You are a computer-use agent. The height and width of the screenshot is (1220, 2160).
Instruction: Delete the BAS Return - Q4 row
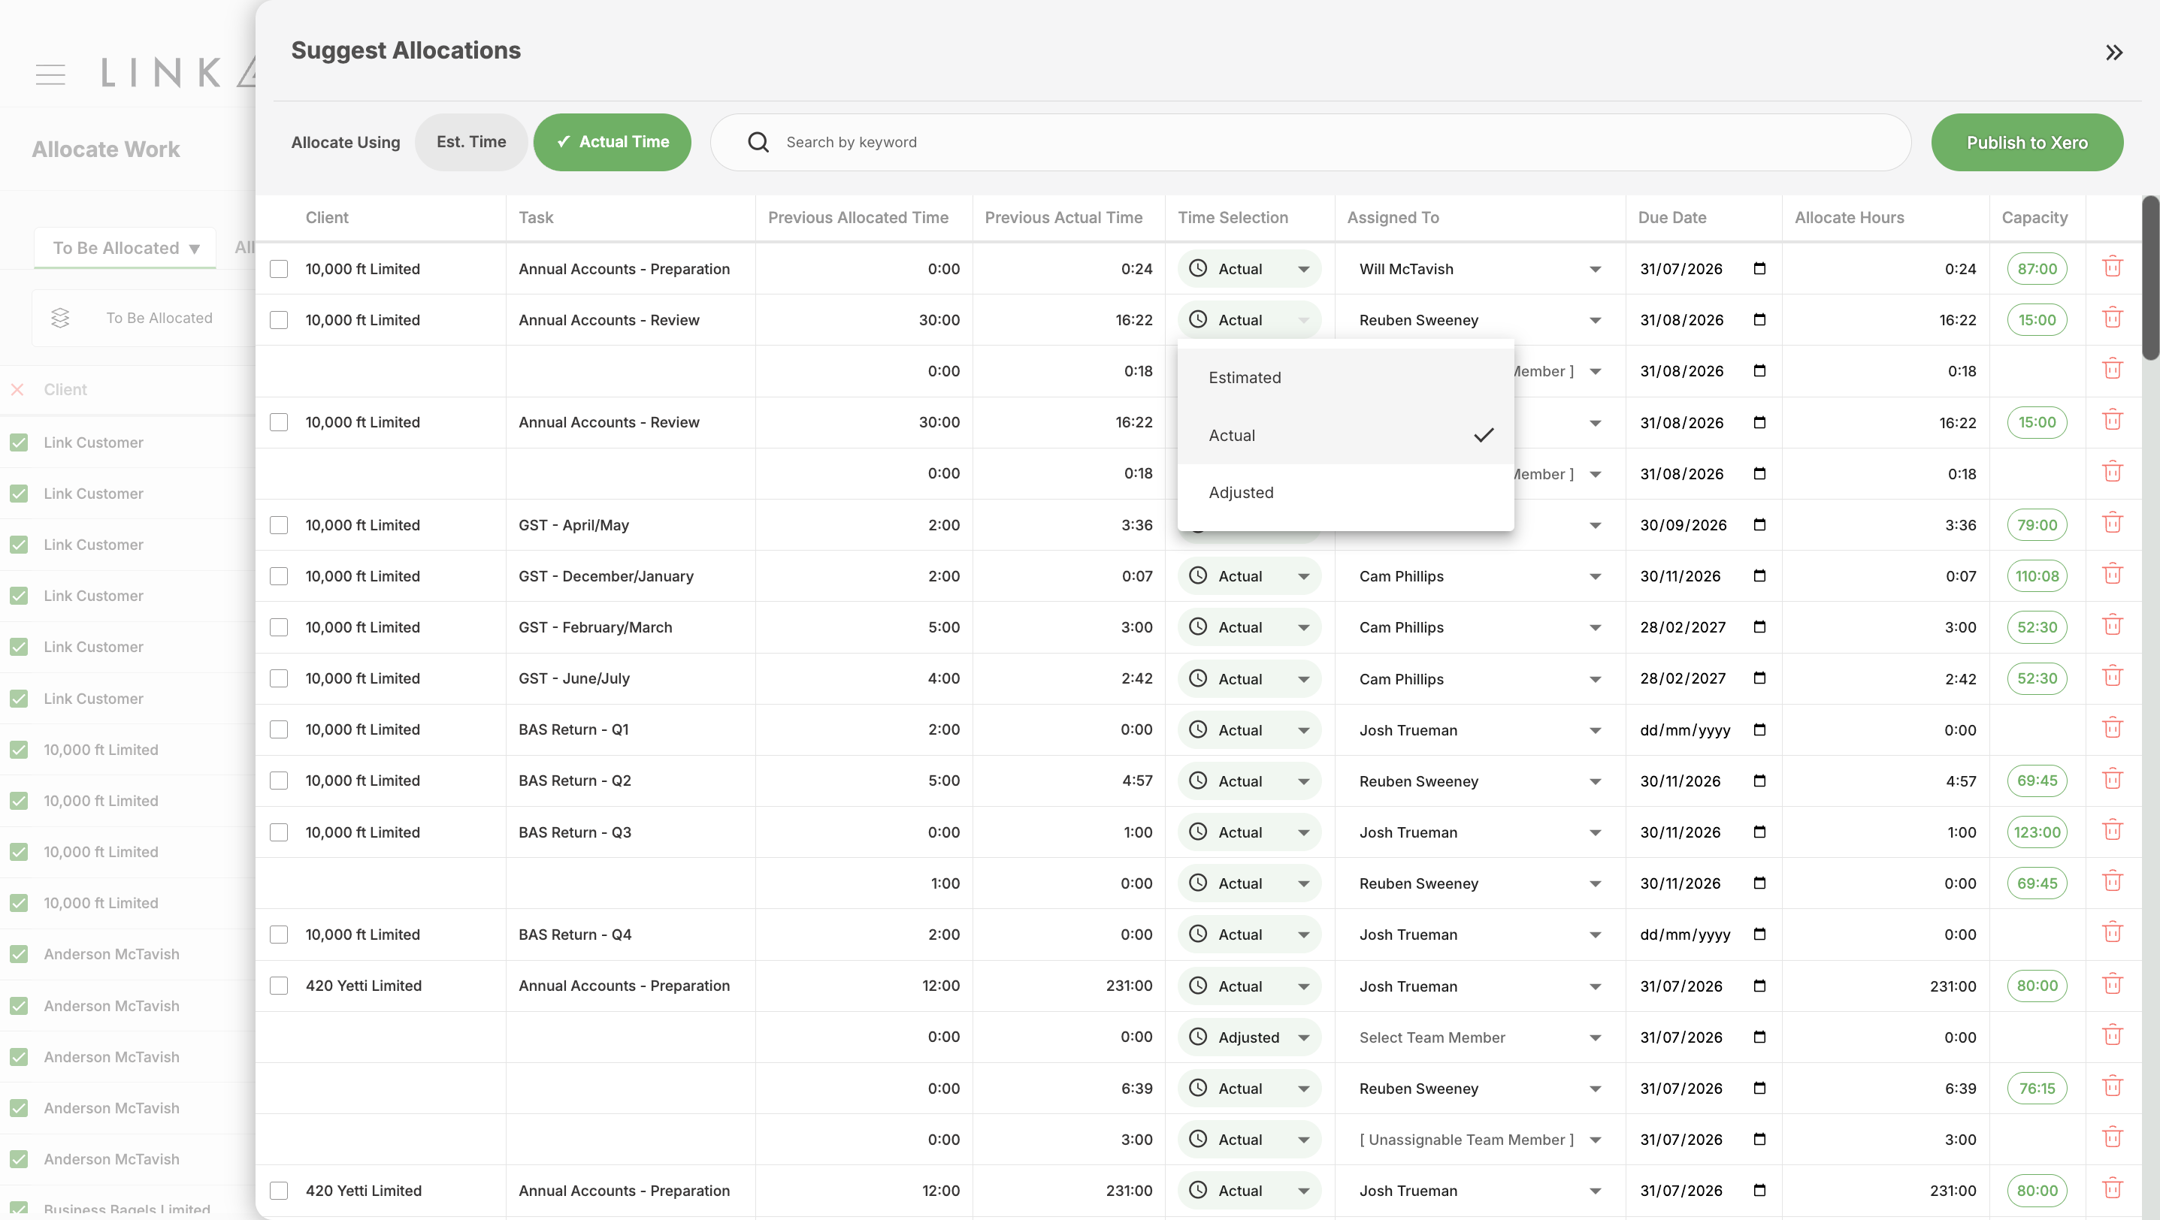(2112, 932)
